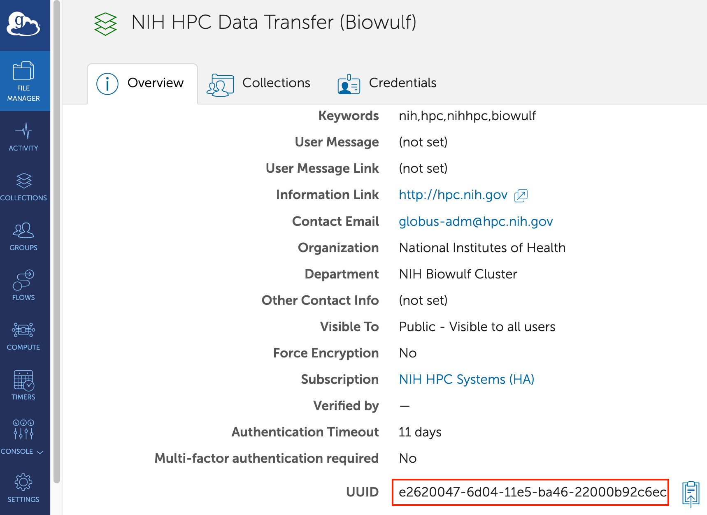Viewport: 707px width, 515px height.
Task: Click the UUID value field
Action: [530, 492]
